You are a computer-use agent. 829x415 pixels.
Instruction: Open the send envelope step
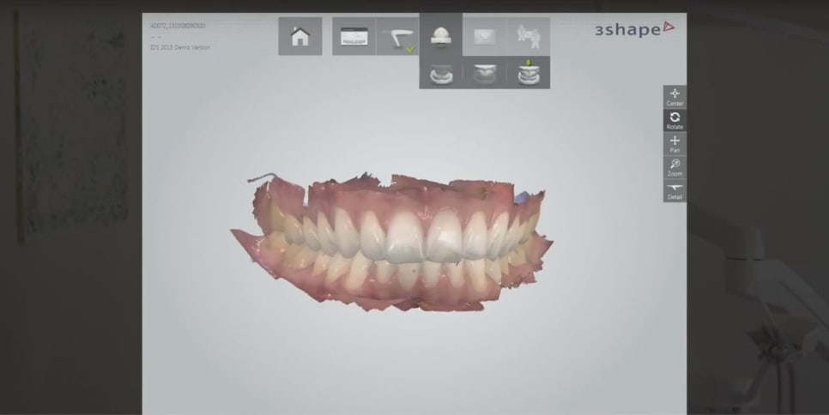tap(484, 36)
